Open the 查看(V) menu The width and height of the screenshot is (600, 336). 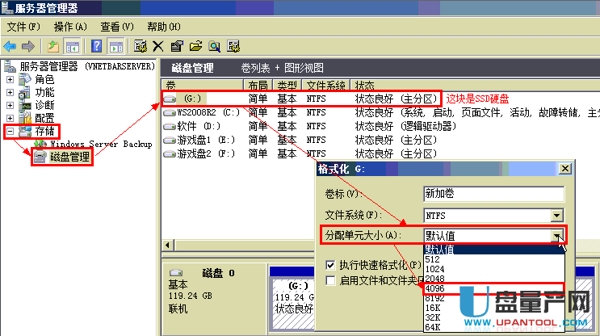(117, 27)
